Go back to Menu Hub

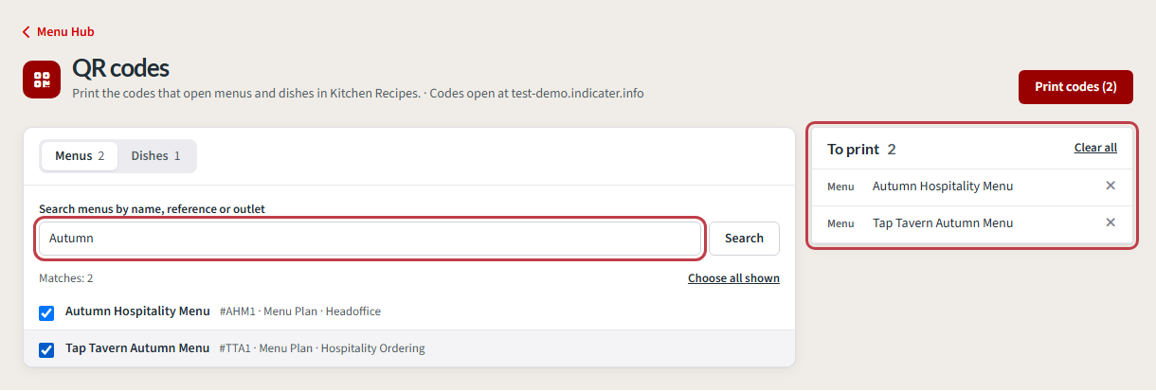58,32
